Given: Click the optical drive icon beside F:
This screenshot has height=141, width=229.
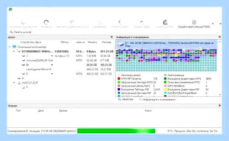Looking at the screenshot, I should (x=23, y=87).
